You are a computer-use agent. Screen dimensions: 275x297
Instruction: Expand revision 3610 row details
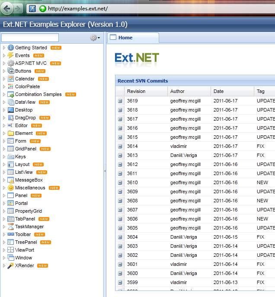(x=120, y=183)
